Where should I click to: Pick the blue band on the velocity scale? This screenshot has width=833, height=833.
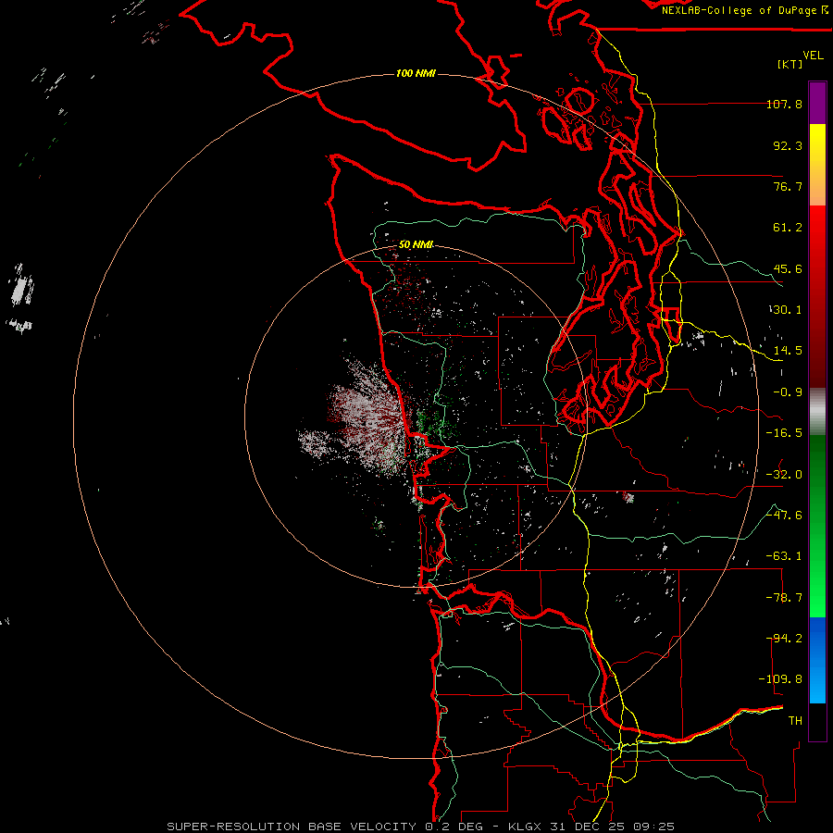point(817,660)
